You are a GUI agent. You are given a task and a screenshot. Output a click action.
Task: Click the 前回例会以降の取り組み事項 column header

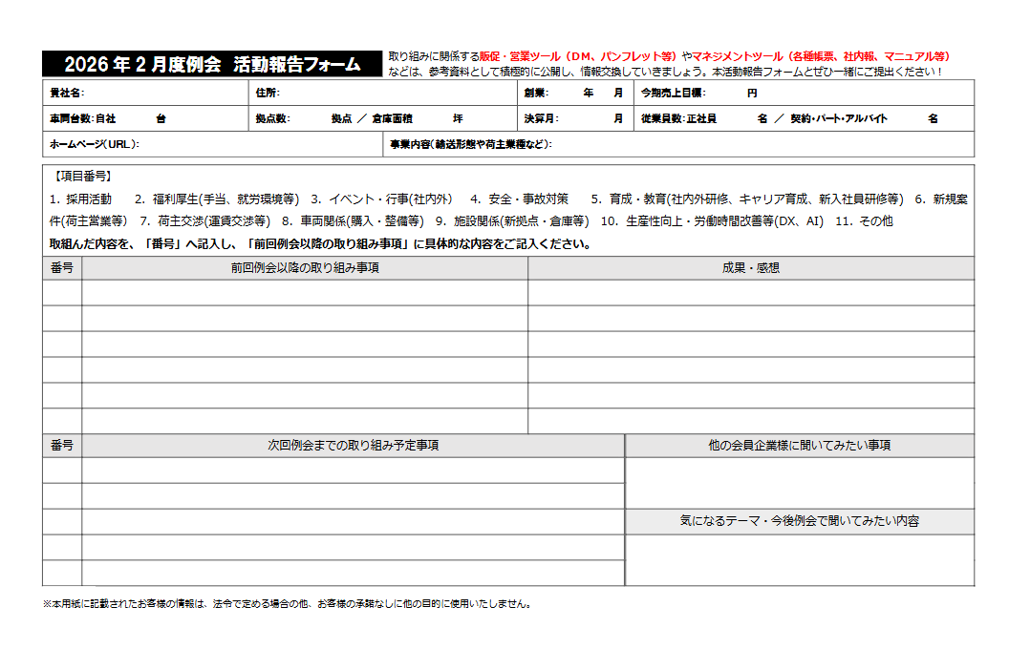point(305,268)
